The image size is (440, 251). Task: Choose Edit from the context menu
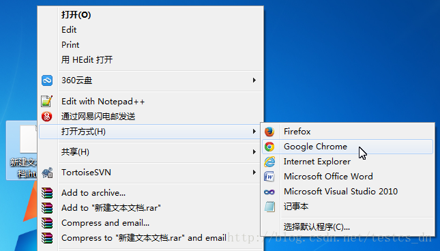click(x=150, y=30)
